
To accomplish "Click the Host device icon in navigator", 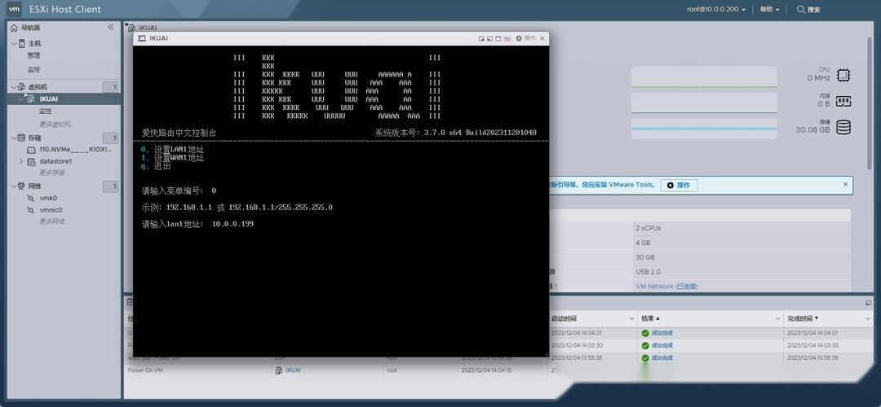I will (x=22, y=43).
